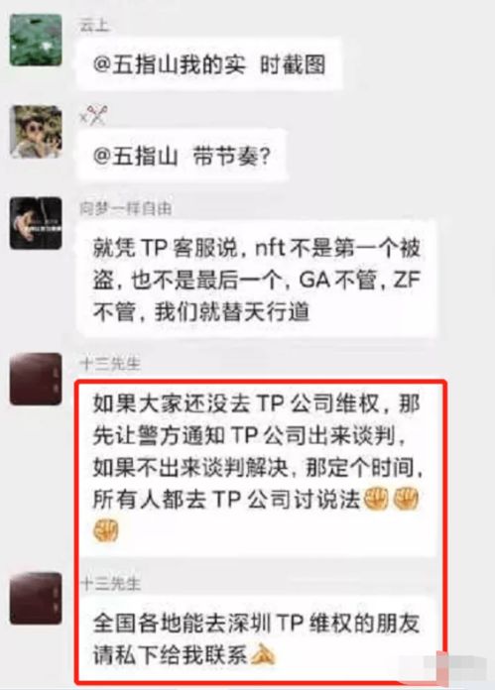495x690 pixels.
Task: Click the first fist emoji after 讨说法
Action: click(375, 499)
